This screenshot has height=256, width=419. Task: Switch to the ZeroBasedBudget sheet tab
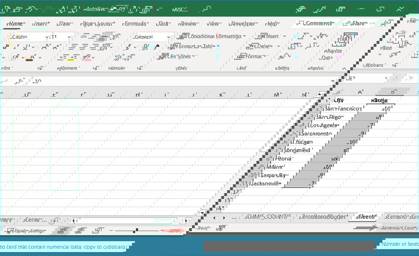323,217
